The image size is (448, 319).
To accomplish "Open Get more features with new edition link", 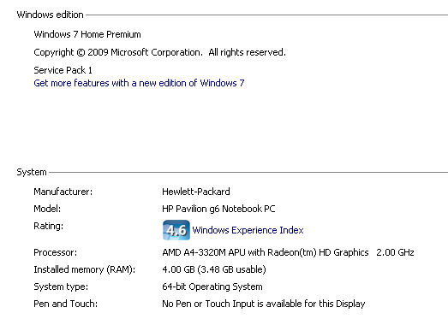I will click(x=139, y=83).
